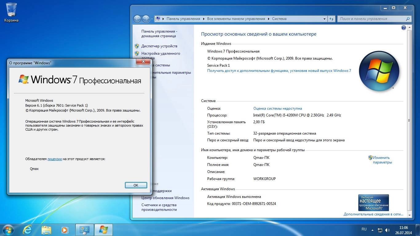Select Все элементы панели управления breadcrumb
Viewport: 420px width, 236px height.
236,19
